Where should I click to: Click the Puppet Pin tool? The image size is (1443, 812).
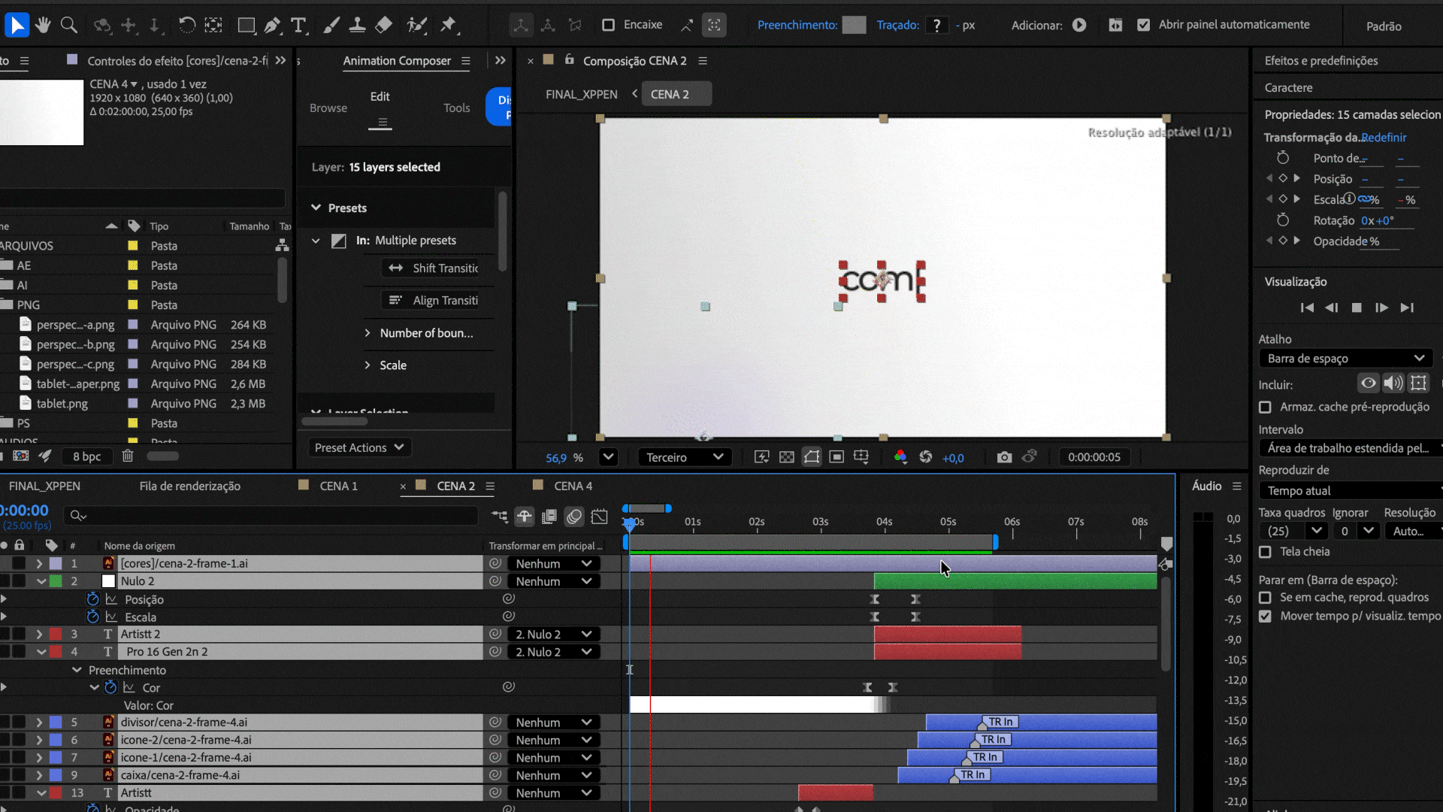449,25
